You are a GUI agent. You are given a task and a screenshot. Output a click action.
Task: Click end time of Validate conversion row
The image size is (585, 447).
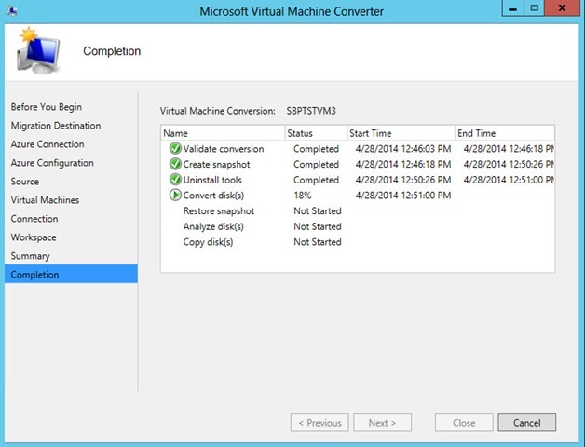pyautogui.click(x=509, y=149)
